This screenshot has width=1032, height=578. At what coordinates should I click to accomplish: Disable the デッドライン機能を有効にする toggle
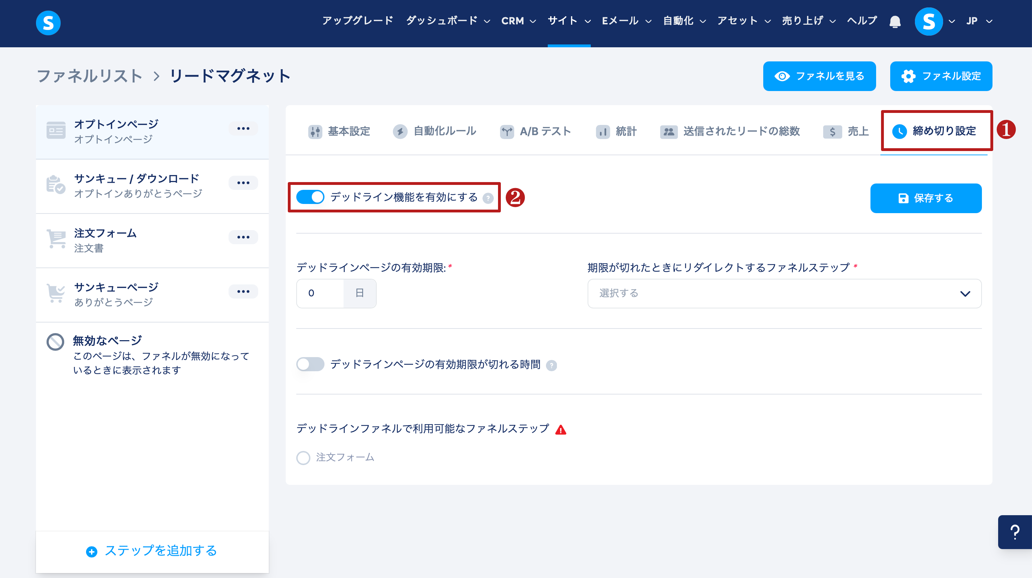coord(310,197)
